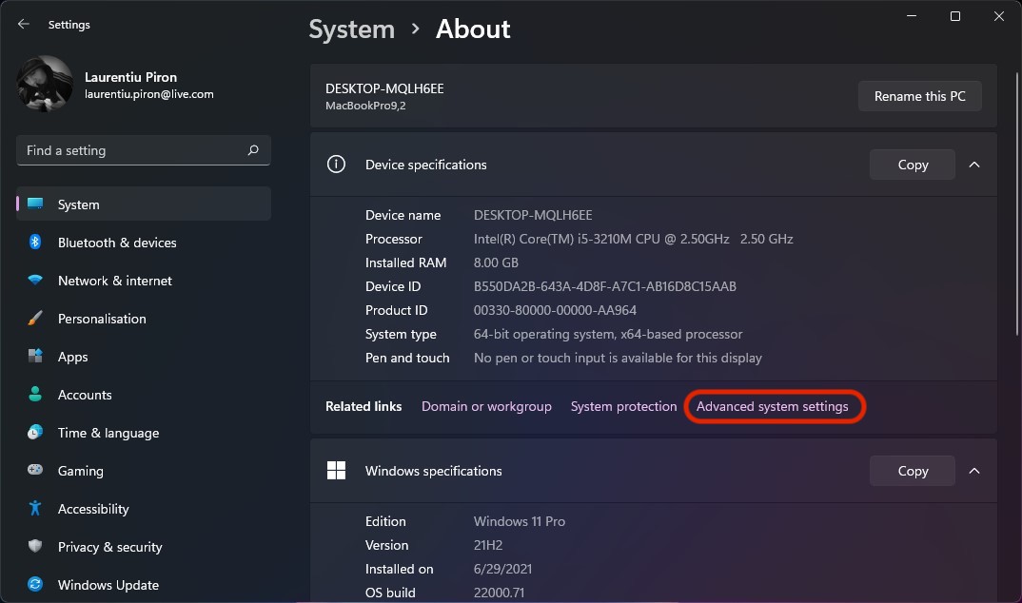
Task: Open Accounts settings
Action: pyautogui.click(x=144, y=395)
